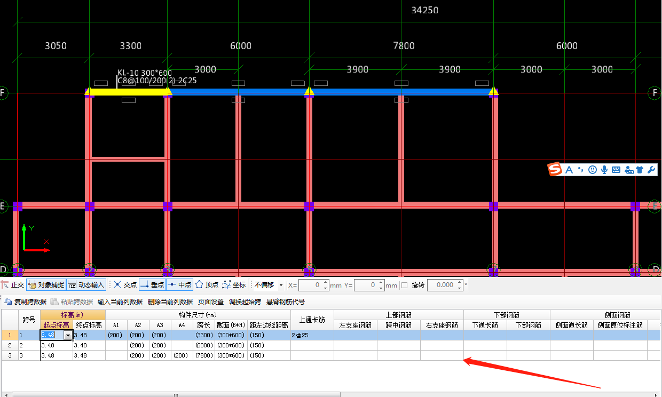Click the (300*600) section cell in row 3
The height and width of the screenshot is (397, 662).
click(231, 355)
